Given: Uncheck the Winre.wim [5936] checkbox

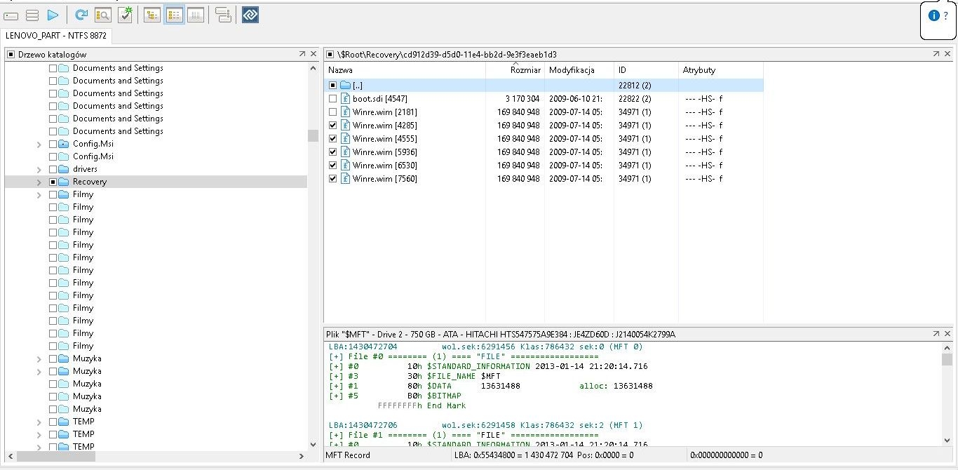Looking at the screenshot, I should [333, 152].
